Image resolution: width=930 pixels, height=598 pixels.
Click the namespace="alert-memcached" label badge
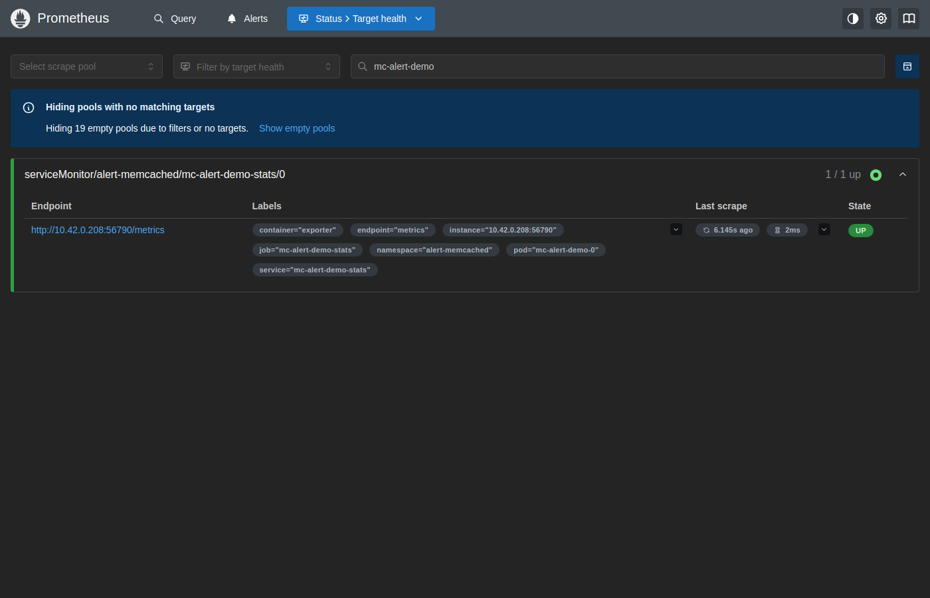click(x=434, y=250)
